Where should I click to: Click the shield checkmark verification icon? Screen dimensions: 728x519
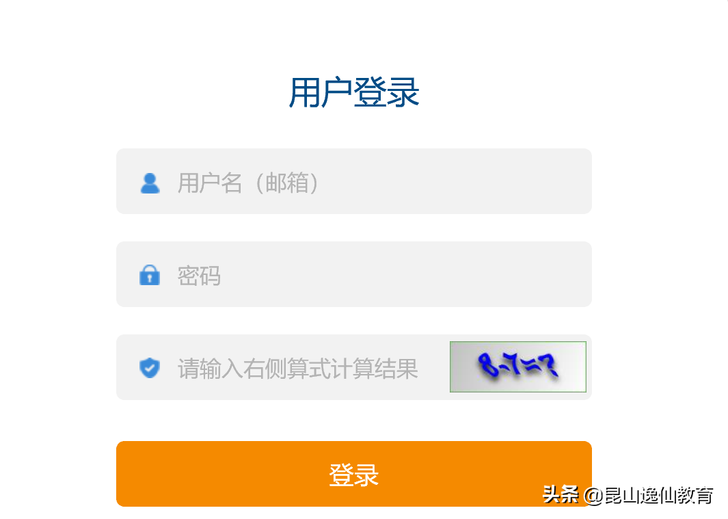[x=150, y=368]
